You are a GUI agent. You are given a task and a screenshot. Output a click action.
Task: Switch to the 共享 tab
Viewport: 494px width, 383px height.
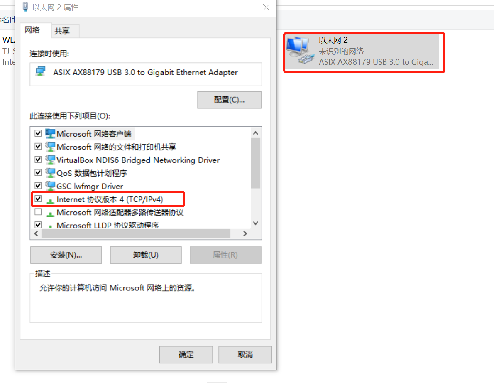click(62, 31)
